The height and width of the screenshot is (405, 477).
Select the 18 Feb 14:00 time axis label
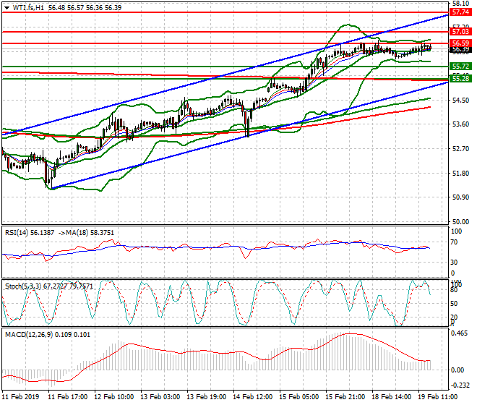pos(391,397)
